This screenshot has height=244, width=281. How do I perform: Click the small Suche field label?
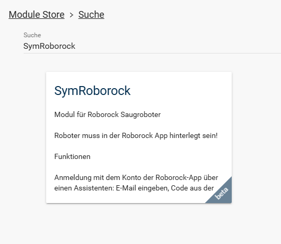[x=33, y=35]
